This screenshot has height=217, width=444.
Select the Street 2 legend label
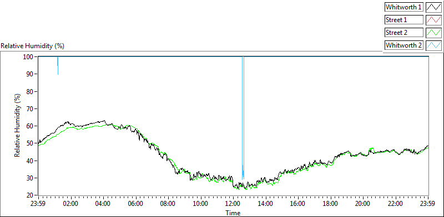coord(404,33)
